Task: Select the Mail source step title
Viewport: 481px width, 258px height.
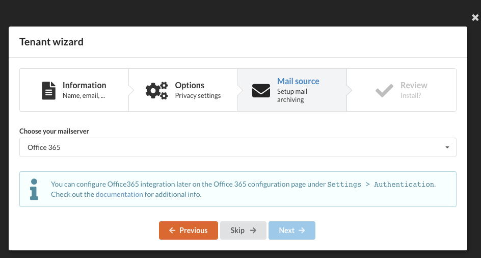Action: tap(298, 81)
